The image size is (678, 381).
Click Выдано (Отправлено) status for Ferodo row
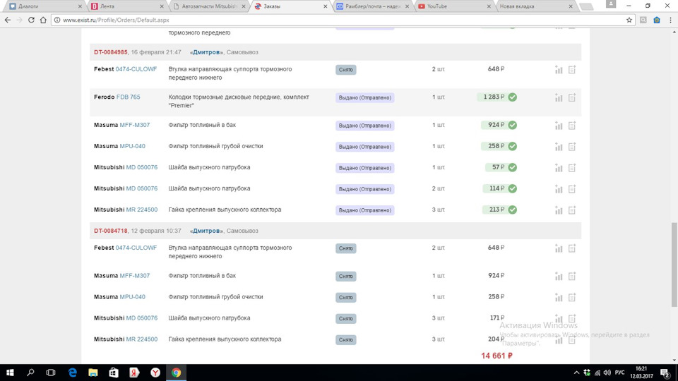[365, 97]
